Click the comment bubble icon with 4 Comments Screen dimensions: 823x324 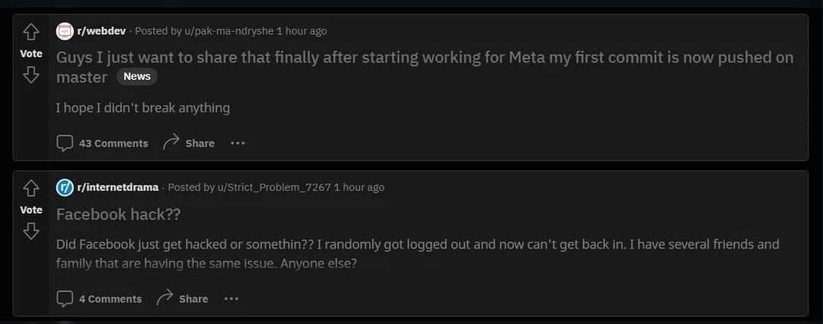[65, 299]
